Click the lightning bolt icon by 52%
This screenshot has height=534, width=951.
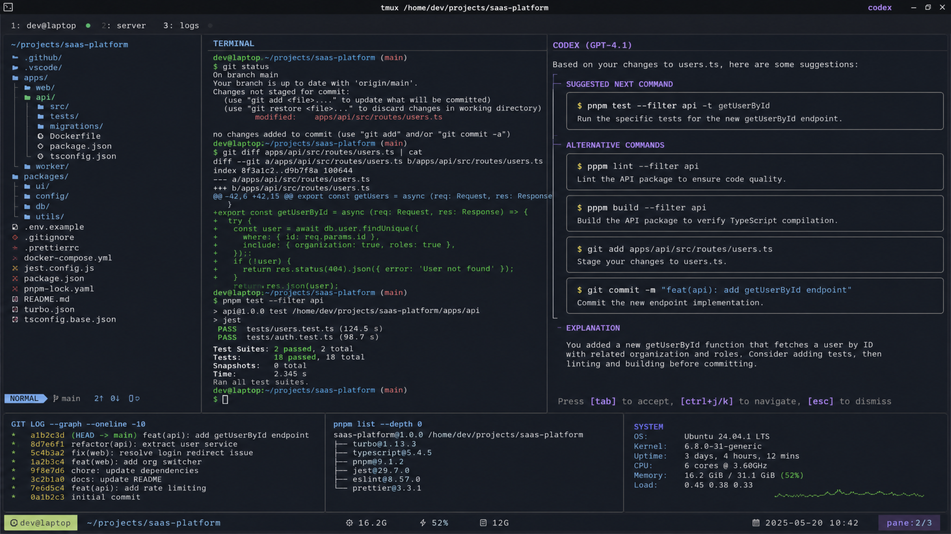[423, 523]
